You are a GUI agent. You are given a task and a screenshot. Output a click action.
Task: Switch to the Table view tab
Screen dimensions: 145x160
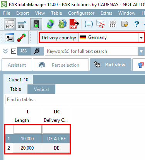coord(15,89)
